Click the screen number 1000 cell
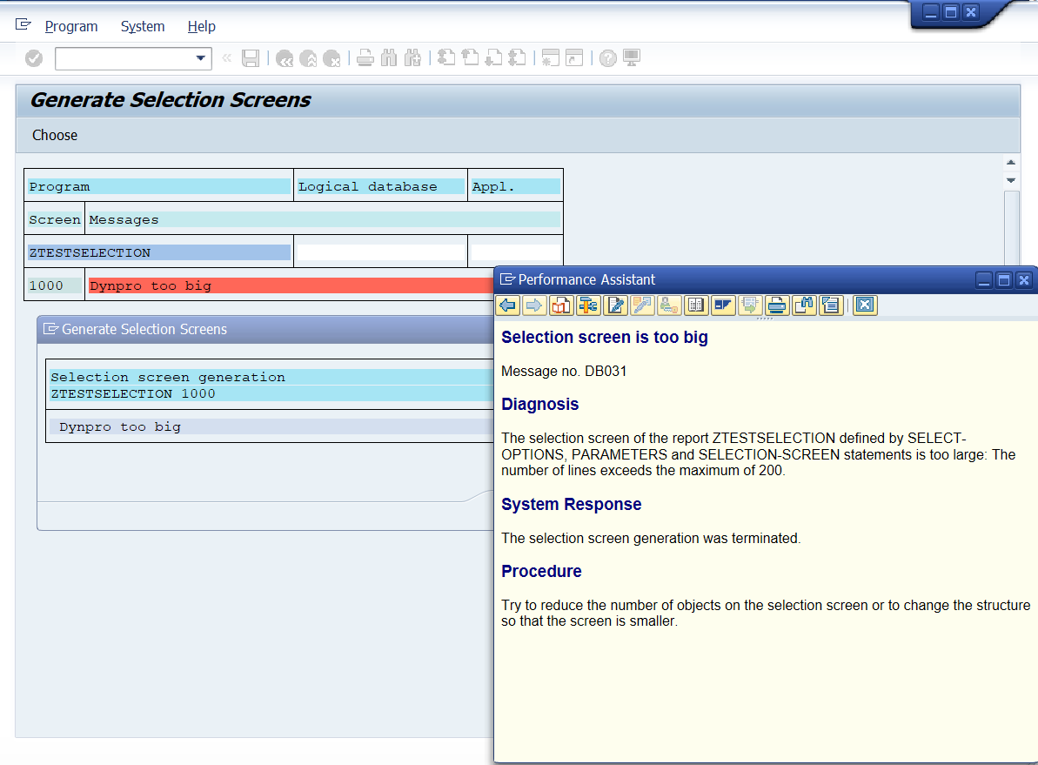 click(54, 285)
